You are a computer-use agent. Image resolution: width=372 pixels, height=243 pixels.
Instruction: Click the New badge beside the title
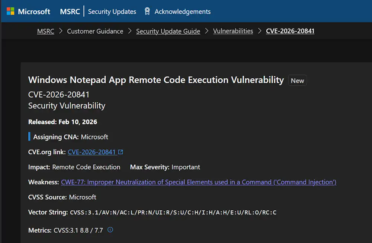pyautogui.click(x=297, y=81)
